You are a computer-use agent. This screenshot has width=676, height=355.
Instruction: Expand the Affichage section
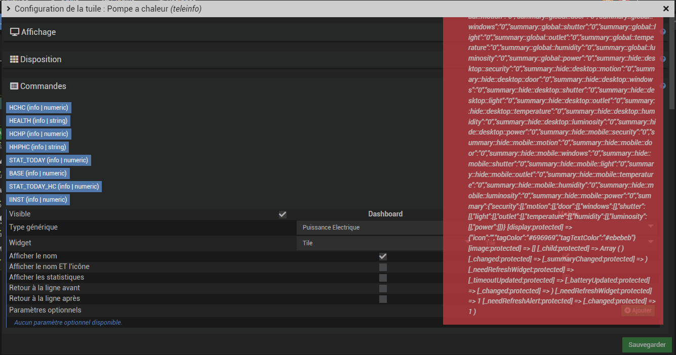click(x=33, y=32)
